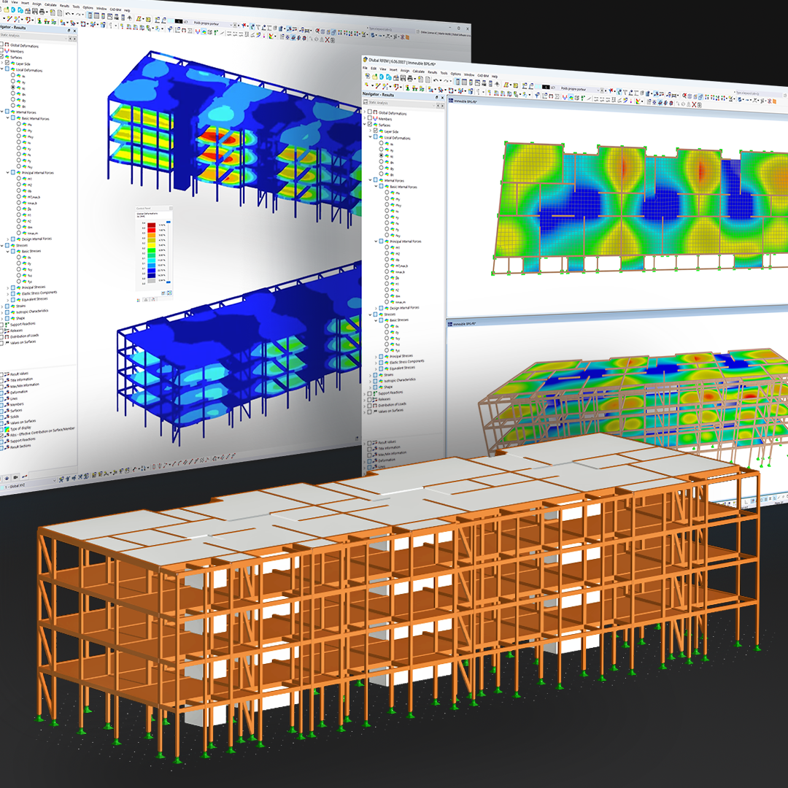The image size is (788, 788).
Task: Open the Calculate menu
Action: [x=418, y=72]
